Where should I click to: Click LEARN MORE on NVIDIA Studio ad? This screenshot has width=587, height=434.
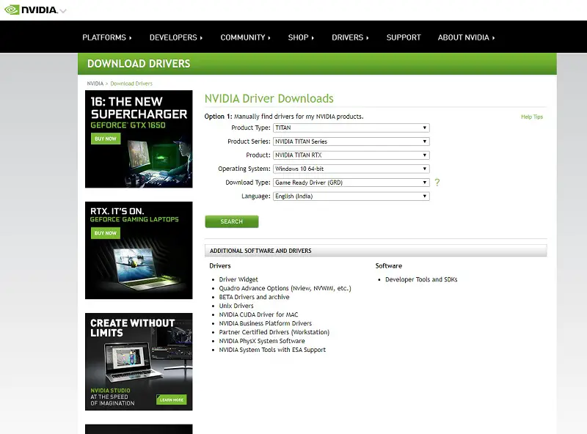172,400
